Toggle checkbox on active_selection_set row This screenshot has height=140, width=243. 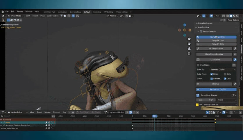(x=49, y=128)
